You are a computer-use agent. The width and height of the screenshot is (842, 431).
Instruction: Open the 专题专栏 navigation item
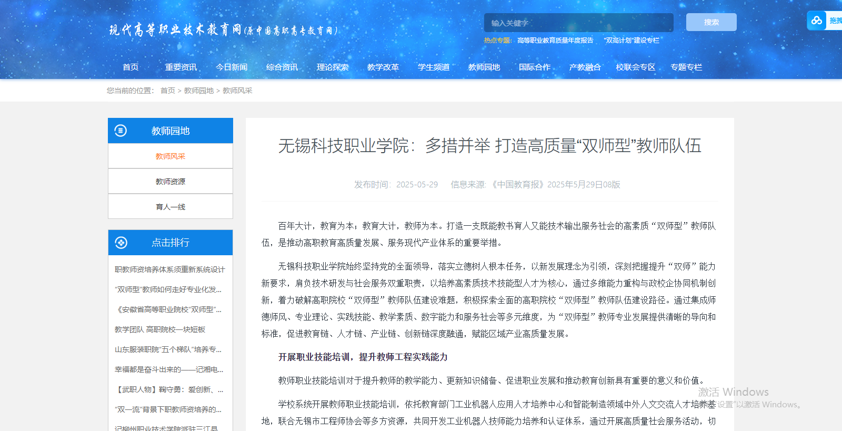click(686, 67)
